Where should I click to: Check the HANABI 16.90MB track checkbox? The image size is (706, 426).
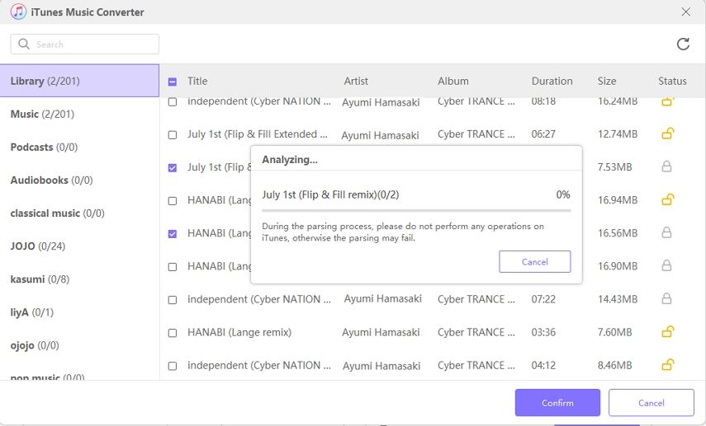coord(173,267)
